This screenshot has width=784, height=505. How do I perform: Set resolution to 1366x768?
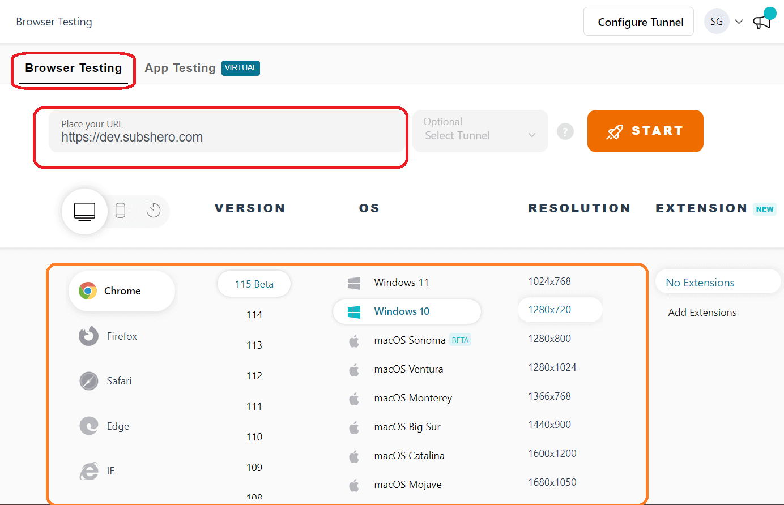(549, 396)
